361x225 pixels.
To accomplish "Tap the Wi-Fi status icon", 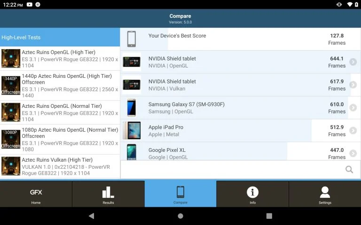I will [x=350, y=4].
